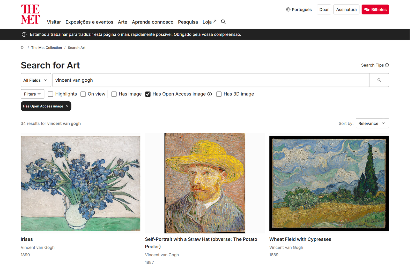Click the Assinatura button

coord(346,10)
